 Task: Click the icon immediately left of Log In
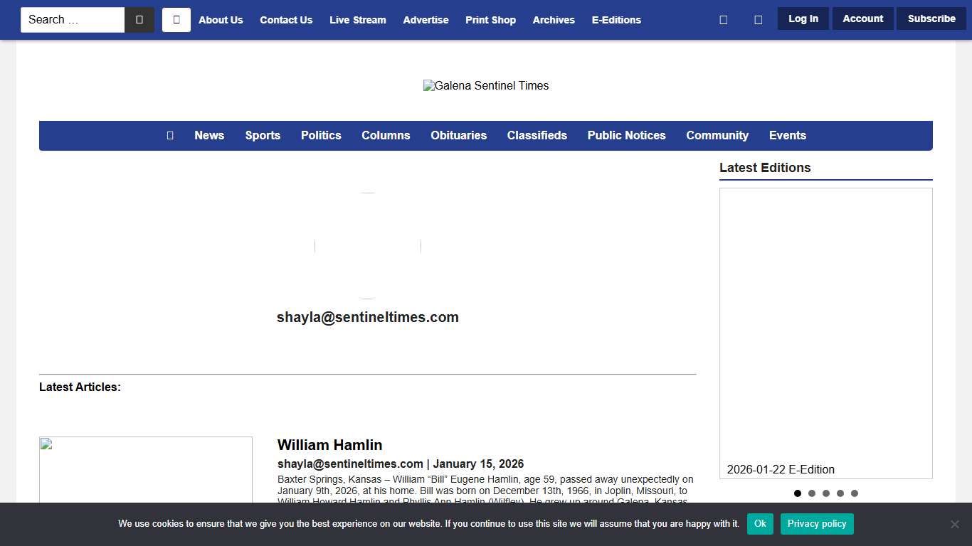tap(758, 20)
